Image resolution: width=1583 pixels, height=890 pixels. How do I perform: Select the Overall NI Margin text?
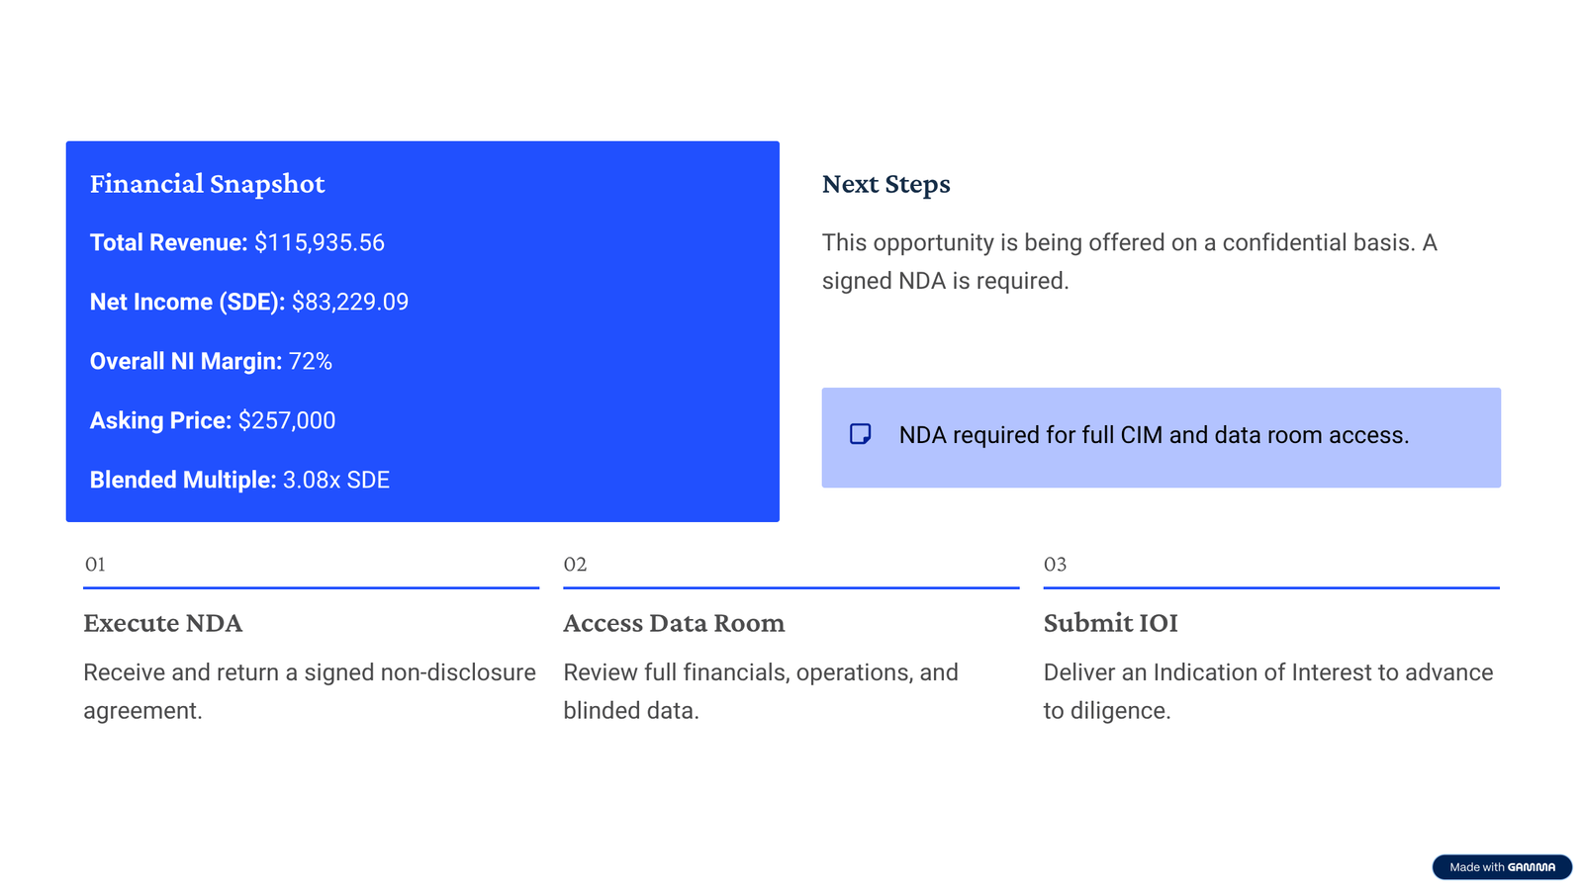pyautogui.click(x=211, y=362)
